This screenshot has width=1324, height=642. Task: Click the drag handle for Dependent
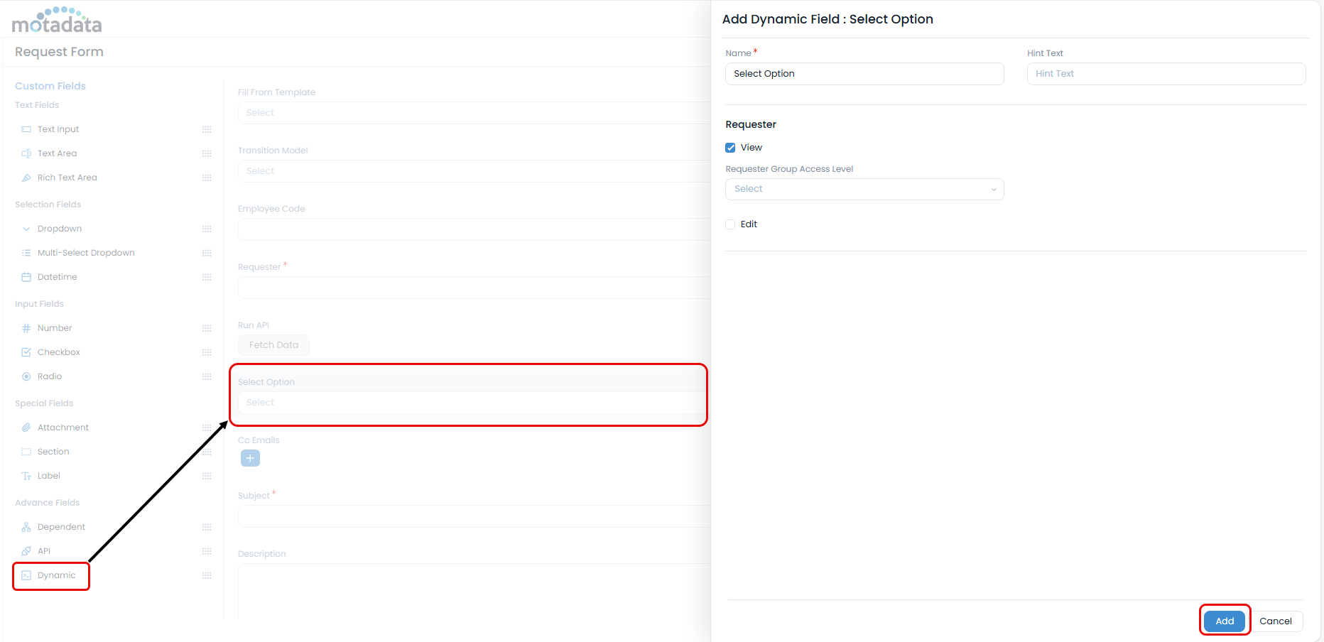coord(207,527)
